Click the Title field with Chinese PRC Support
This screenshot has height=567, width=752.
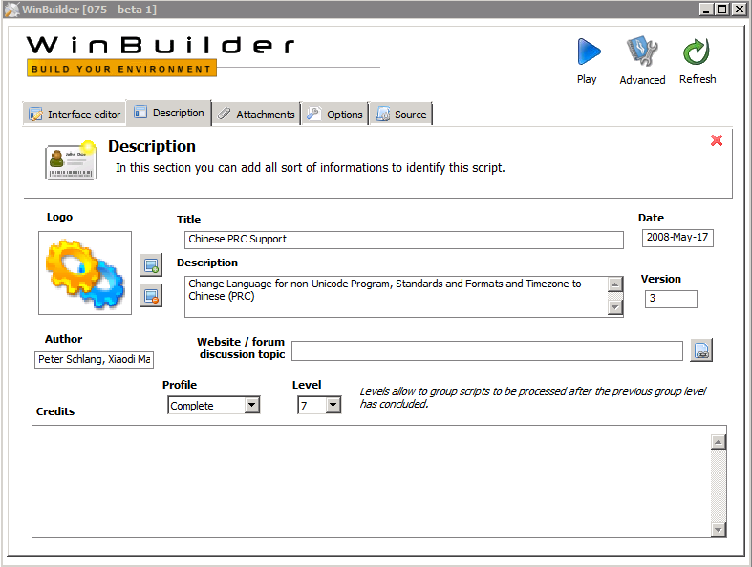[404, 240]
